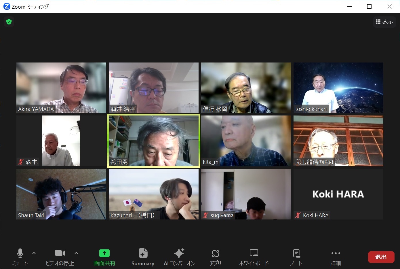Viewport: 400px width, 269px height.
Task: Click the red Leave (退出) button
Action: [381, 257]
